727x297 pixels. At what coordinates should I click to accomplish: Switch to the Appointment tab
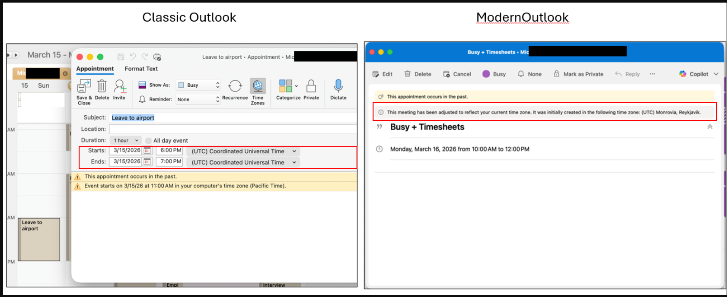95,69
